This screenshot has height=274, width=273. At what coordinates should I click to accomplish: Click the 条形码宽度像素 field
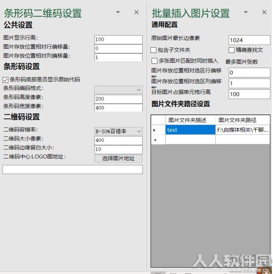coord(118,108)
